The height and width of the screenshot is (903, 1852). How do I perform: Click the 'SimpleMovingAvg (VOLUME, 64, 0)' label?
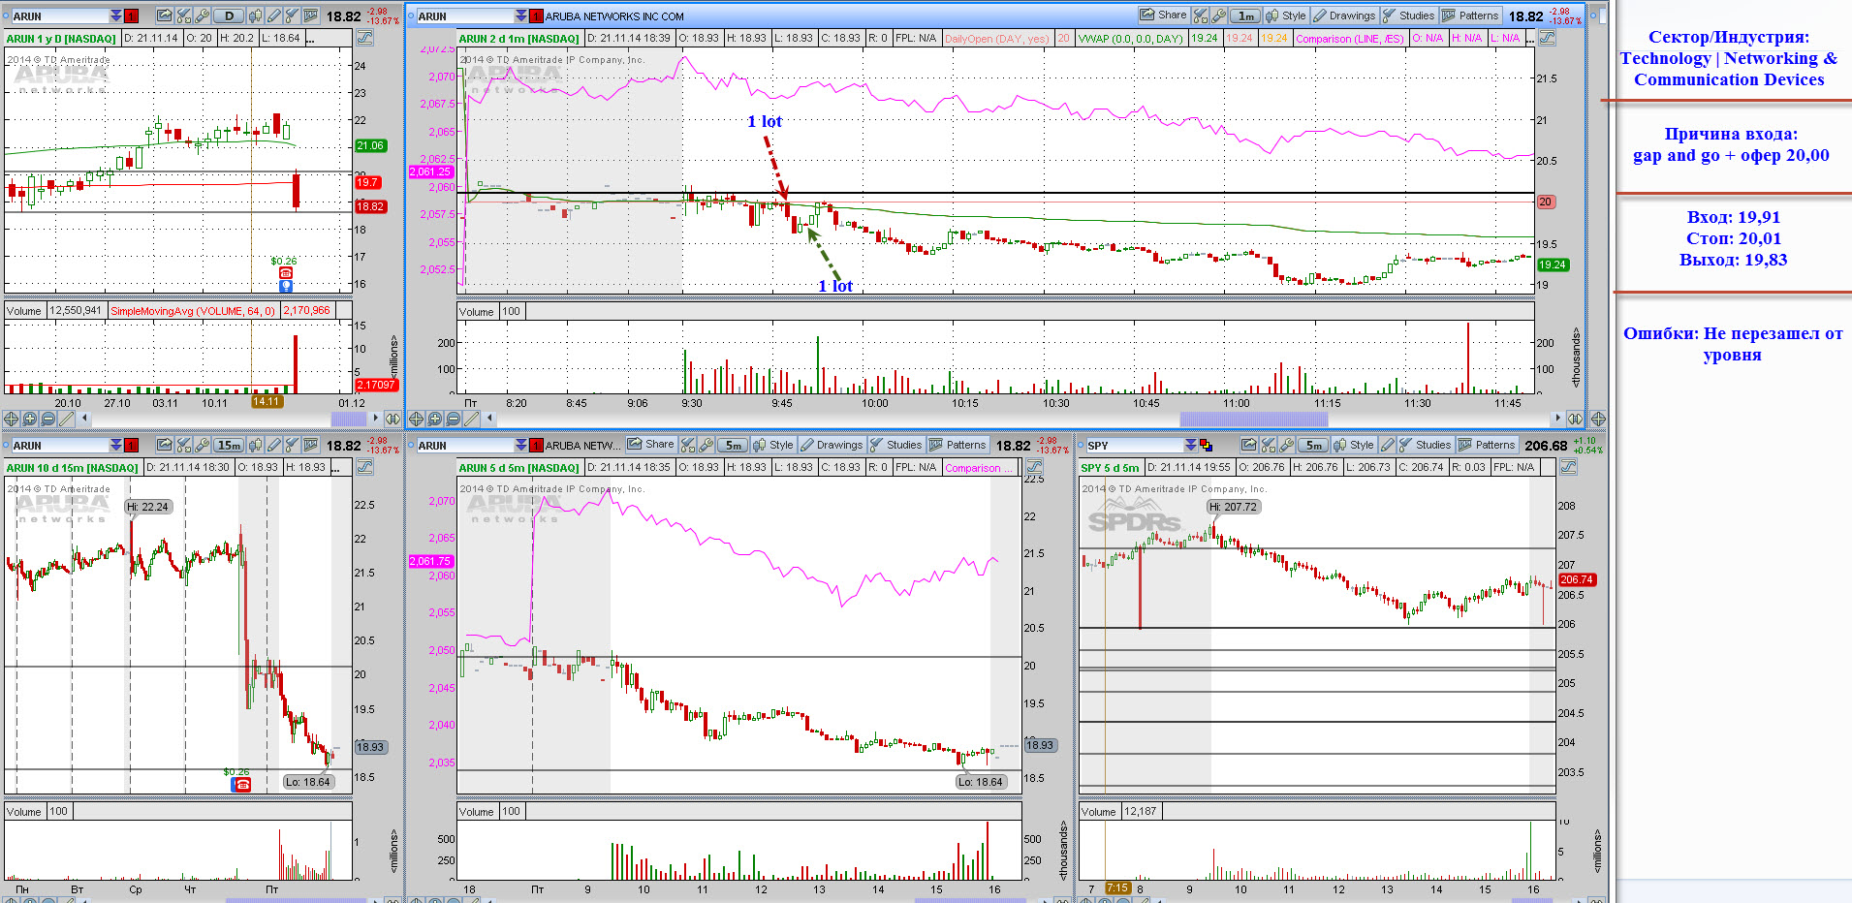tap(193, 311)
